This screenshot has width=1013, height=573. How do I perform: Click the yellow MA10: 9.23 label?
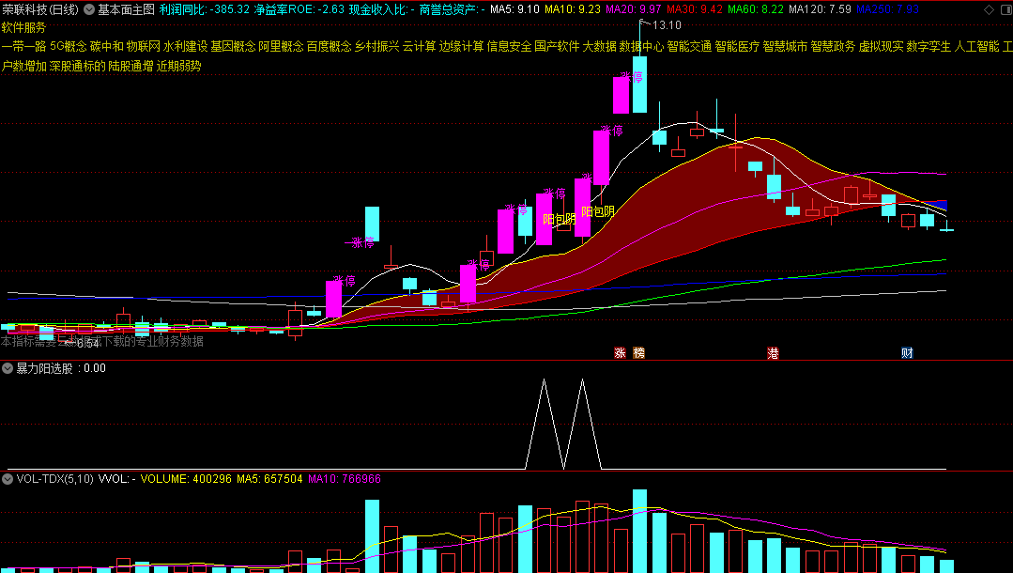(x=573, y=9)
